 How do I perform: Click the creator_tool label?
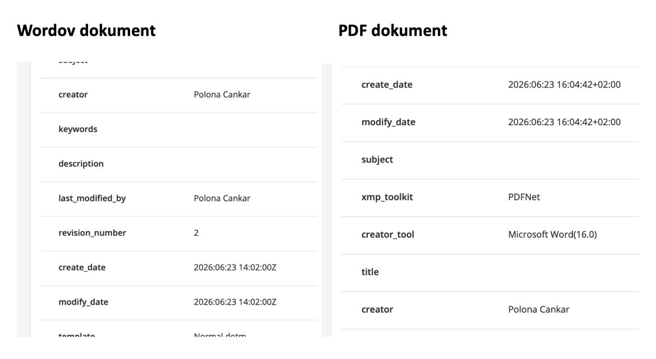[388, 234]
